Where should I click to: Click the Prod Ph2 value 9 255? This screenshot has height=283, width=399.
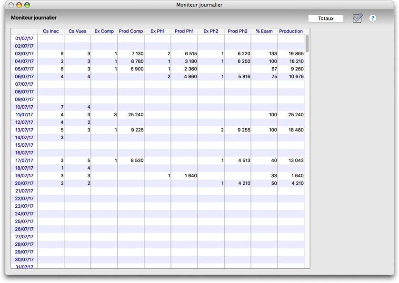(244, 130)
